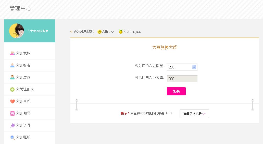
Task: Click the 六豆 bean icon
Action: click(x=121, y=32)
